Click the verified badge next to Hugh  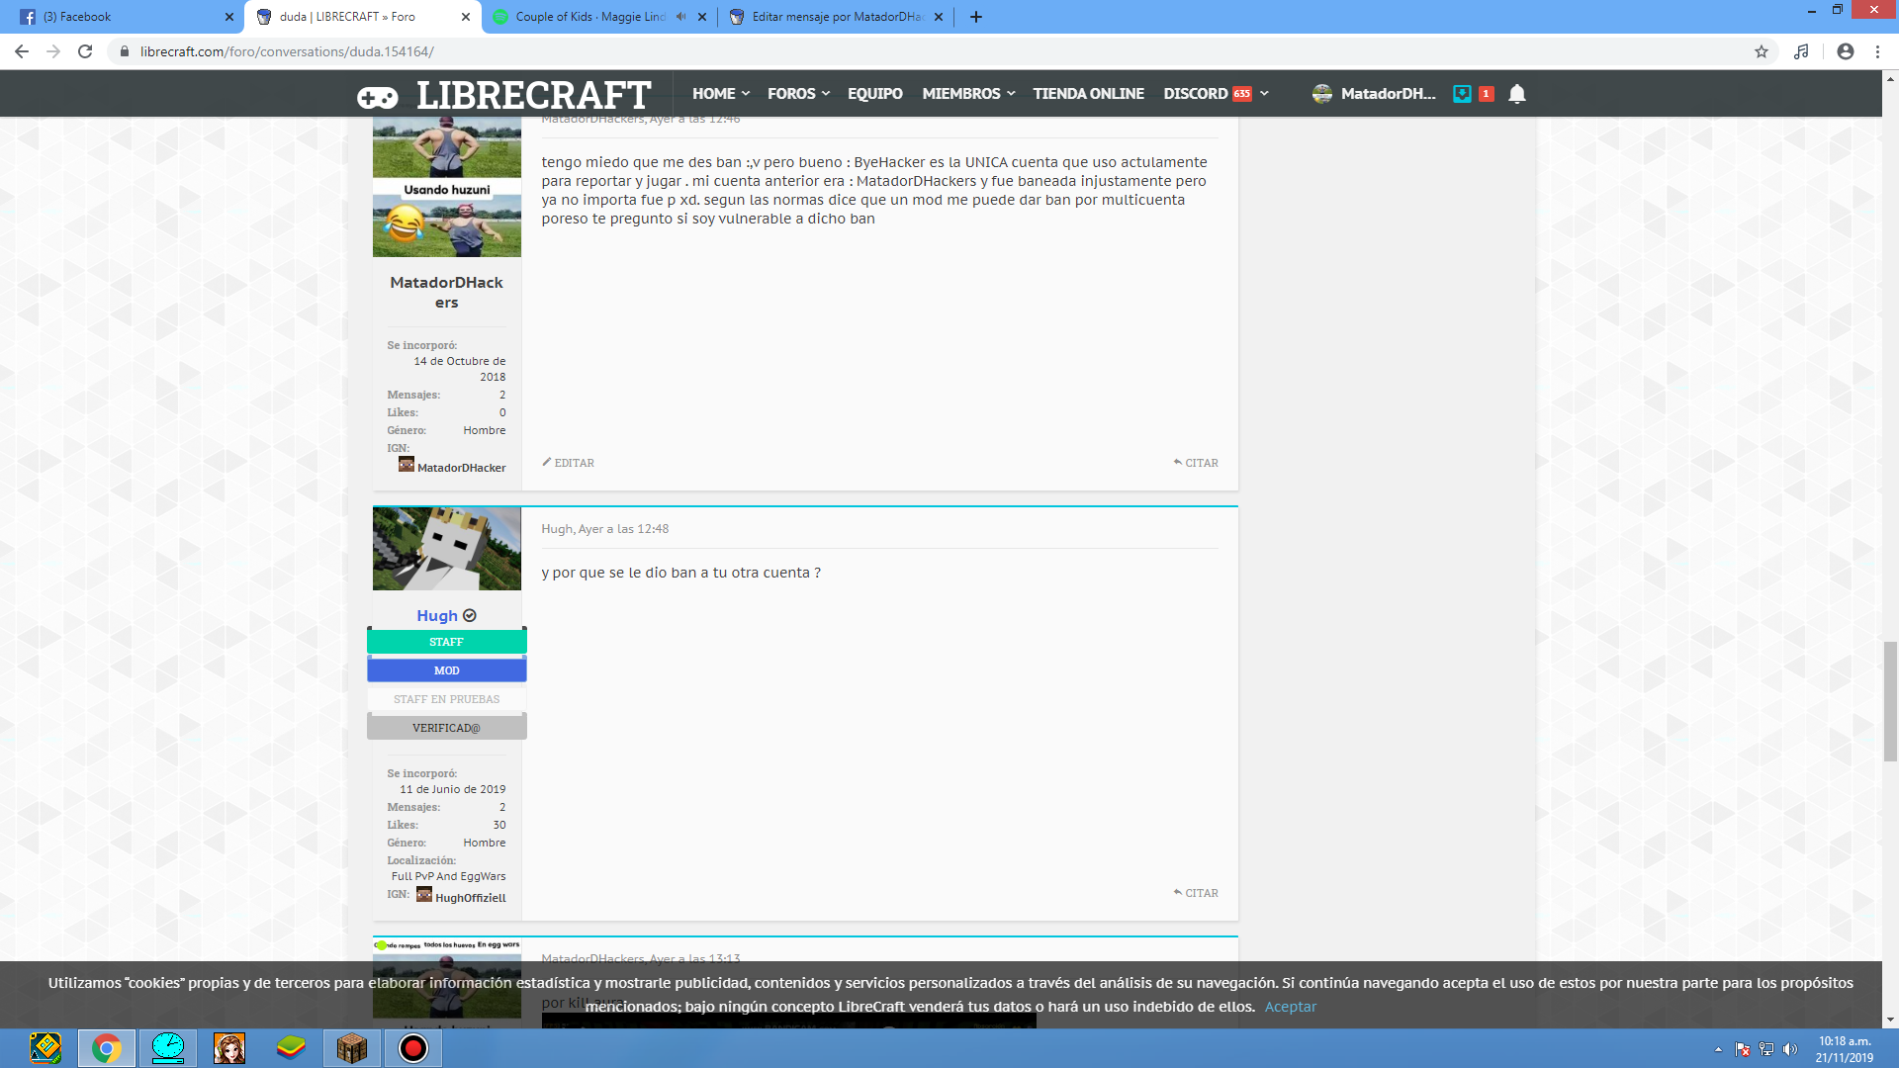point(470,615)
